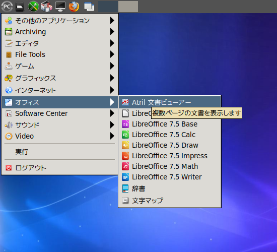Choose 実行 to run a command

pos(60,152)
